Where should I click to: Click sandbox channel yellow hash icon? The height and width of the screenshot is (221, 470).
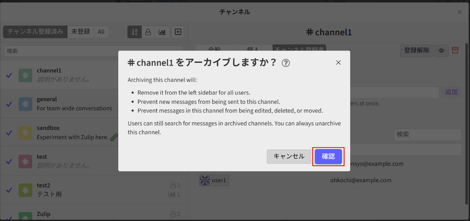point(25,133)
